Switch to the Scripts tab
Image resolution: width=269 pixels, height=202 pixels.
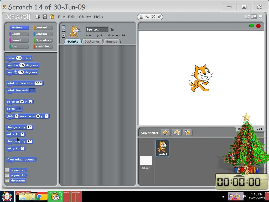click(x=73, y=42)
